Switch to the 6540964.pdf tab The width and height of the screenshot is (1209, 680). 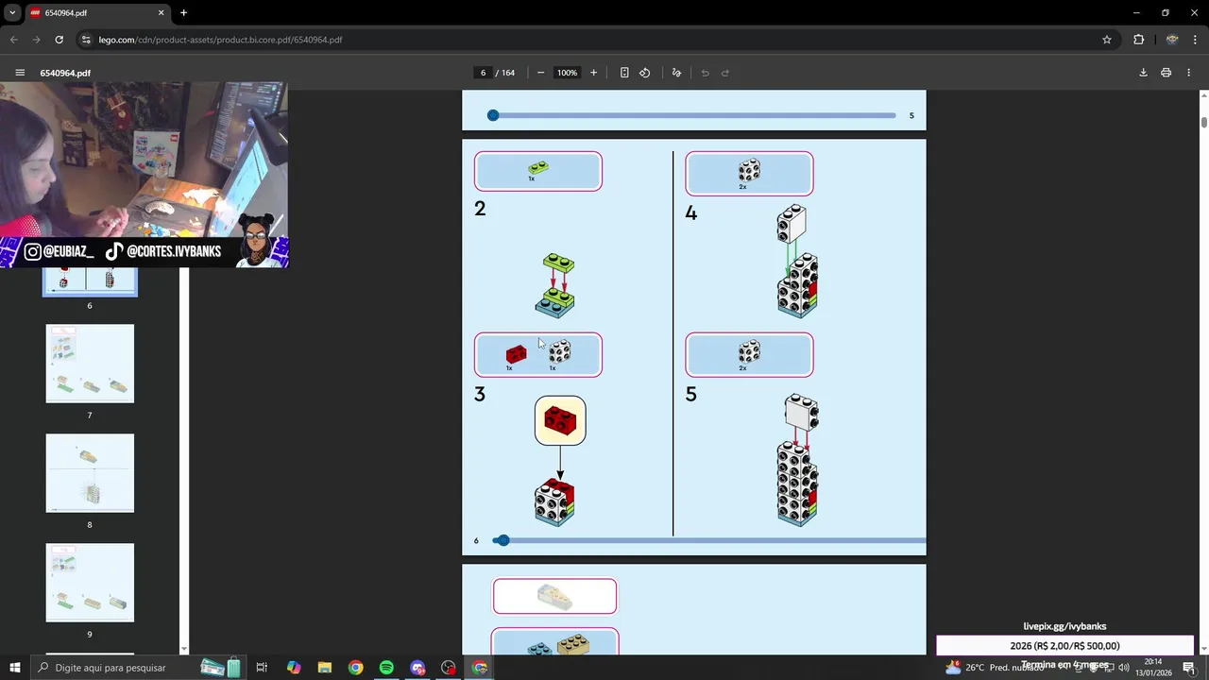click(x=95, y=13)
